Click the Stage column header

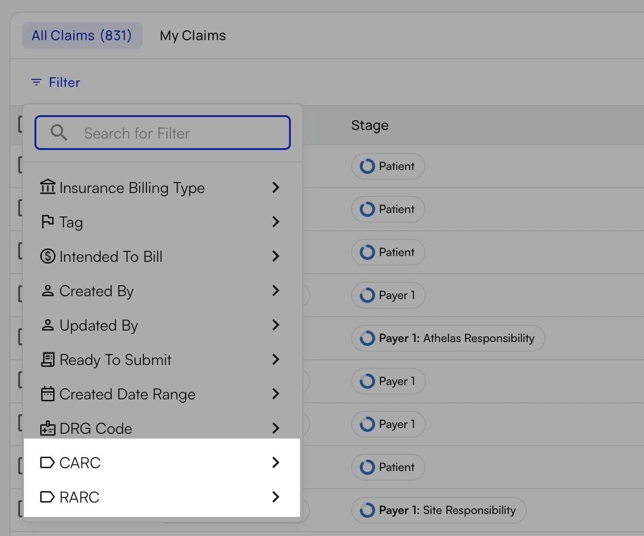tap(369, 125)
